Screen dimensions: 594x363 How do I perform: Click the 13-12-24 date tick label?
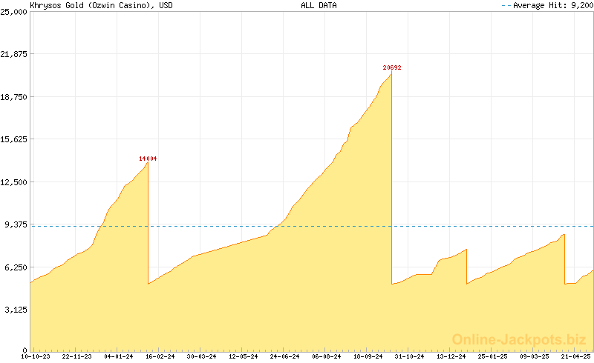point(451,356)
